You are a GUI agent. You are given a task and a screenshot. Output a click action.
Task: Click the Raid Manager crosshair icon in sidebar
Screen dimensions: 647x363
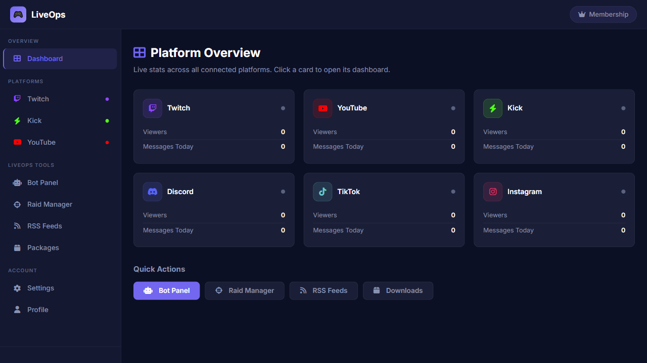pyautogui.click(x=17, y=204)
